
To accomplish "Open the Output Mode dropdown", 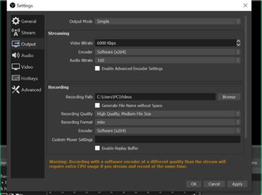I will tap(168, 21).
